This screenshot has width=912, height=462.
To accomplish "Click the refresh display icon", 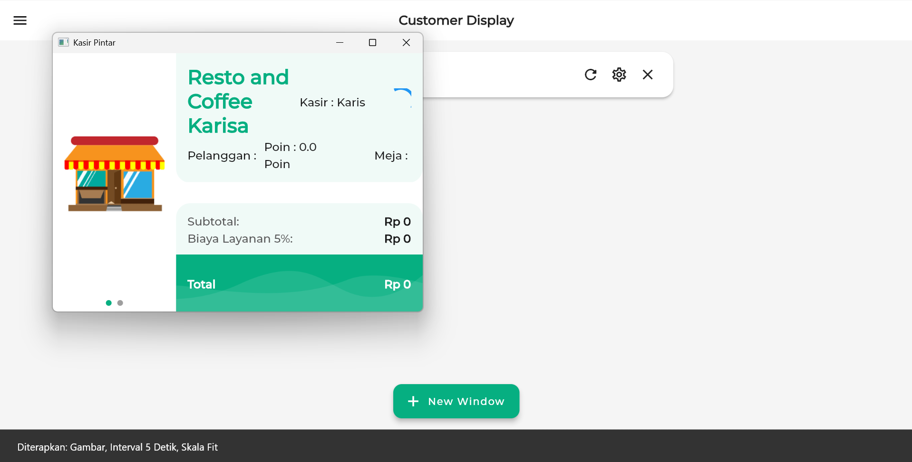I will (590, 75).
